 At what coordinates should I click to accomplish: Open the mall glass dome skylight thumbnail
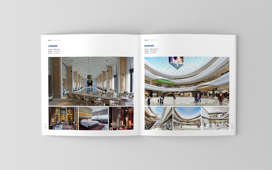click(x=187, y=118)
